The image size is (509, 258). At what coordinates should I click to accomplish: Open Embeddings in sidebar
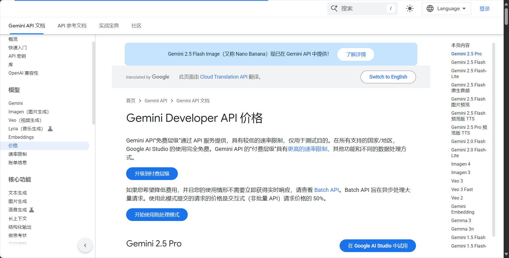click(21, 137)
